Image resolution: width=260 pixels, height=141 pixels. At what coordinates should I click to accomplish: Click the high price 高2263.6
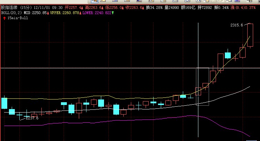point(94,8)
